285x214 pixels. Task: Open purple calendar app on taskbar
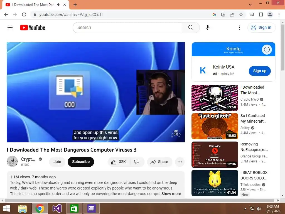coord(91,208)
